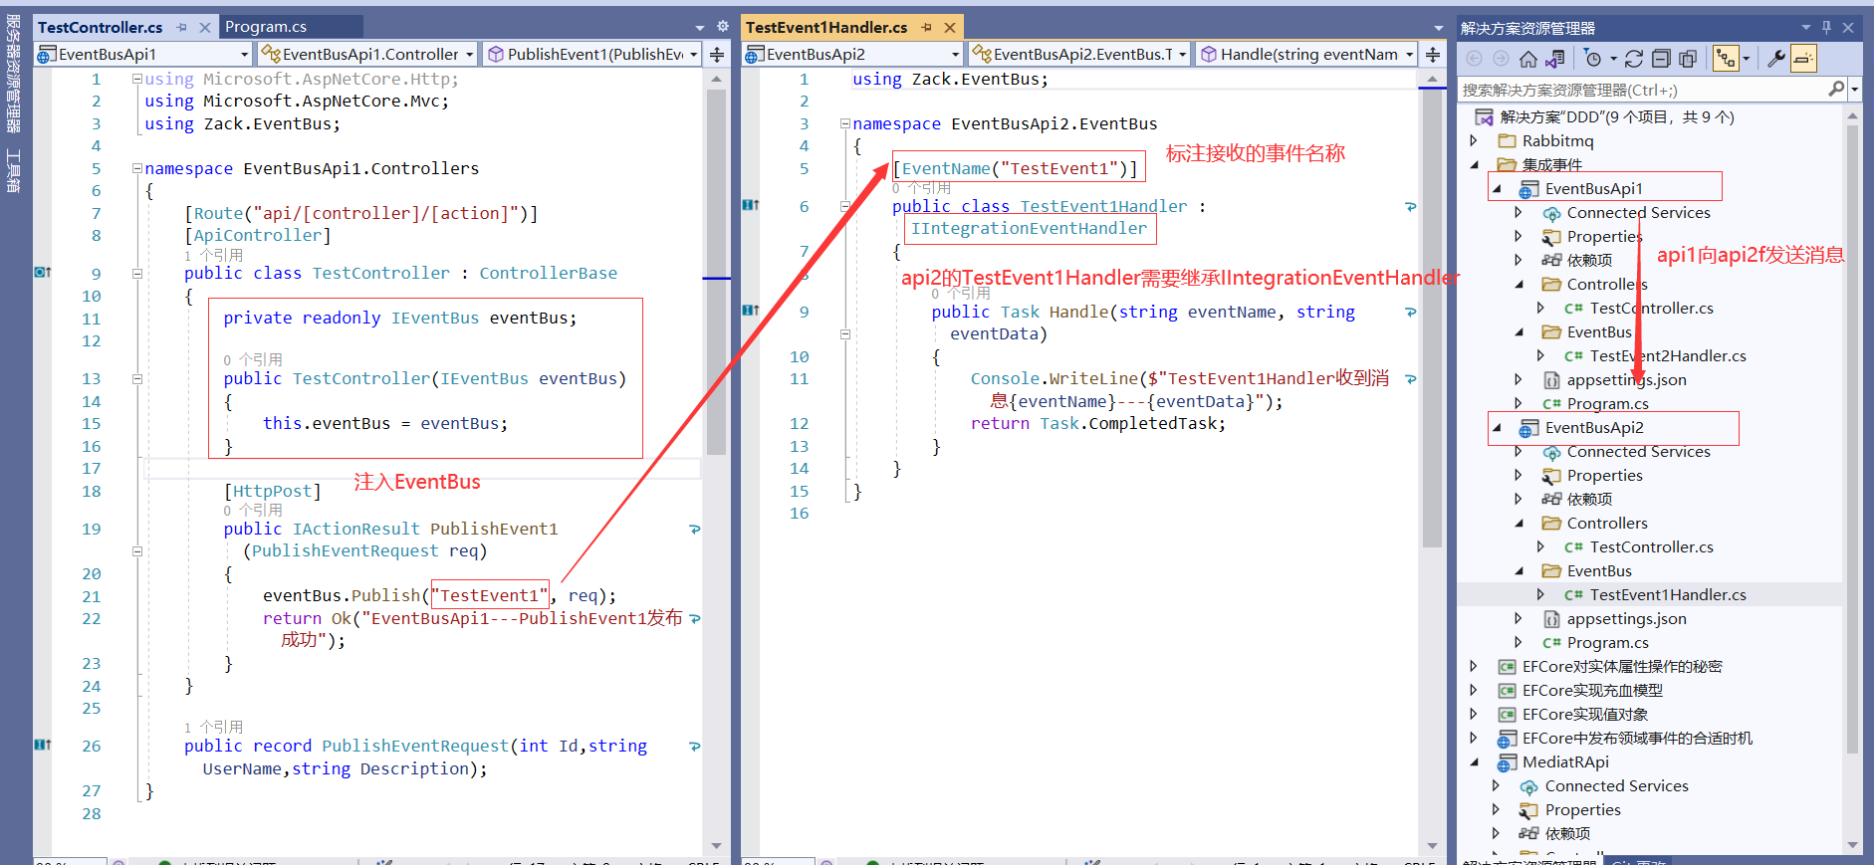1874x865 pixels.
Task: Pin the TestEvent1Handler.cs tab
Action: coord(926,27)
